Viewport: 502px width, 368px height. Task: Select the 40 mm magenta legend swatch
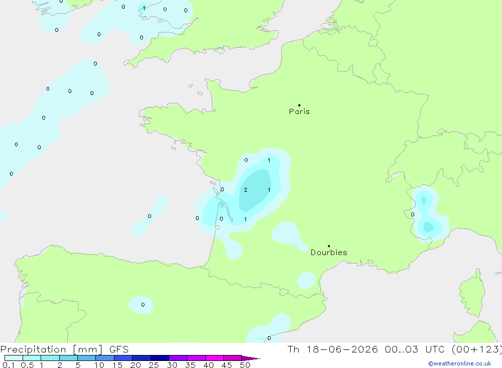pos(214,358)
